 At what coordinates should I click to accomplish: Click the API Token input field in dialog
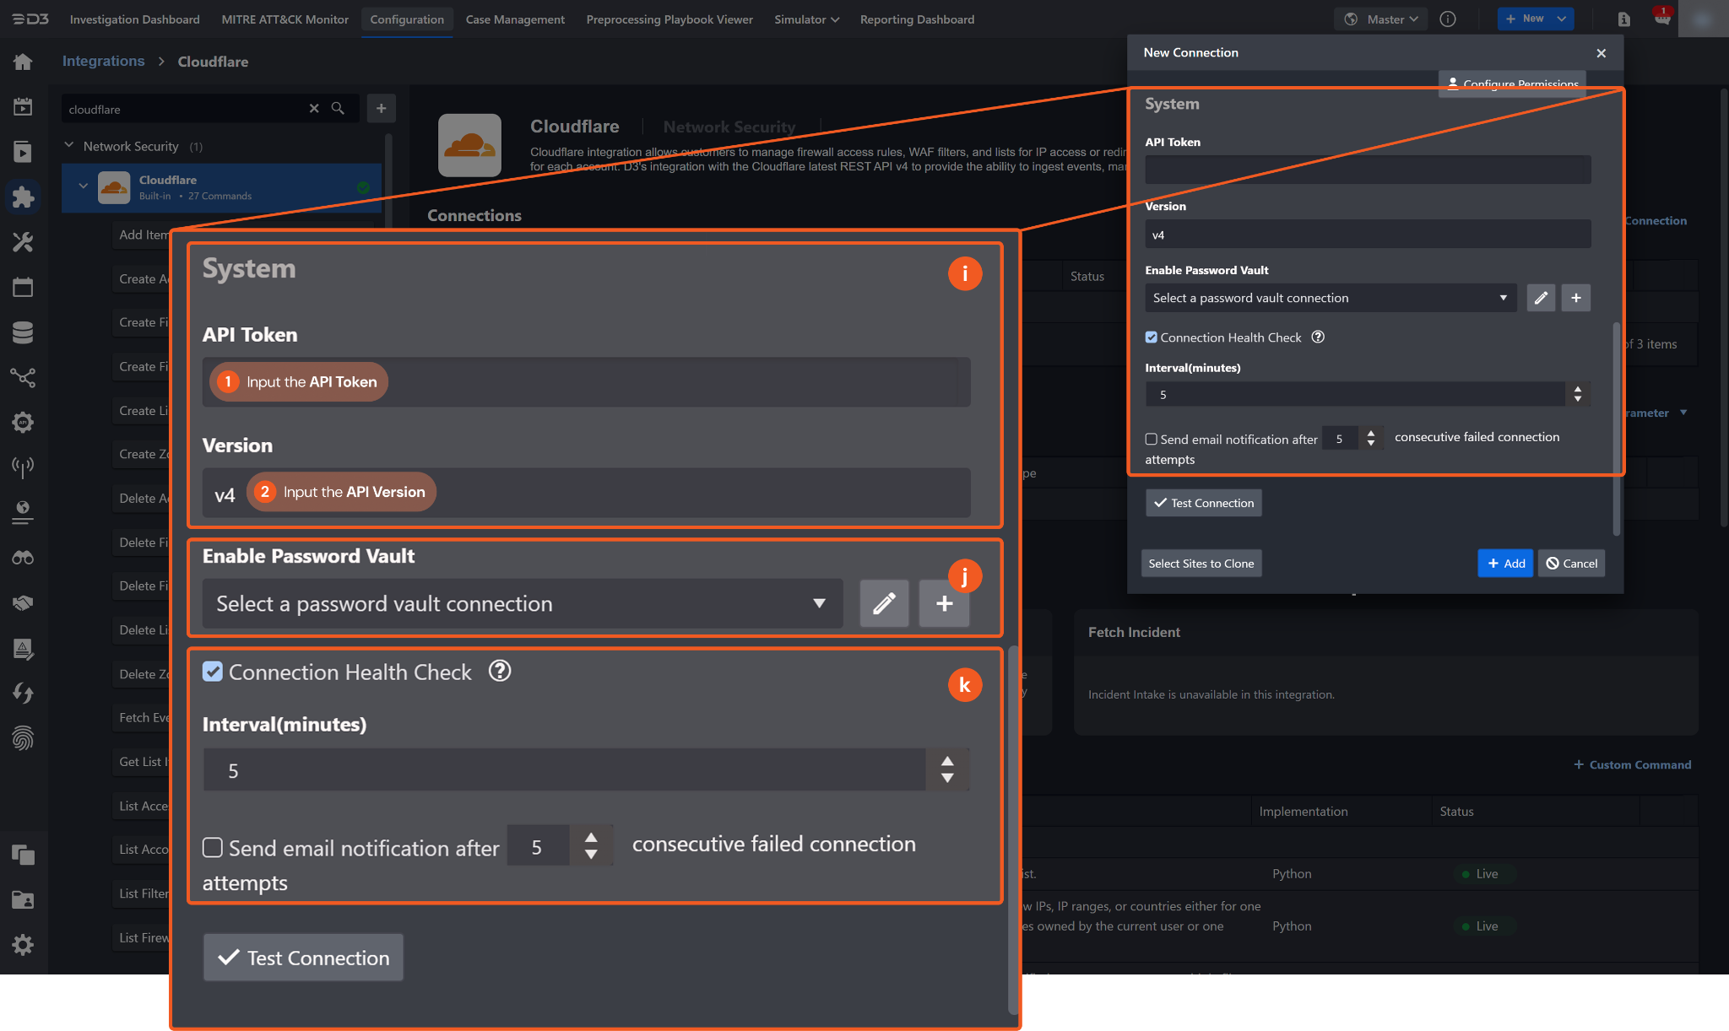(1367, 170)
